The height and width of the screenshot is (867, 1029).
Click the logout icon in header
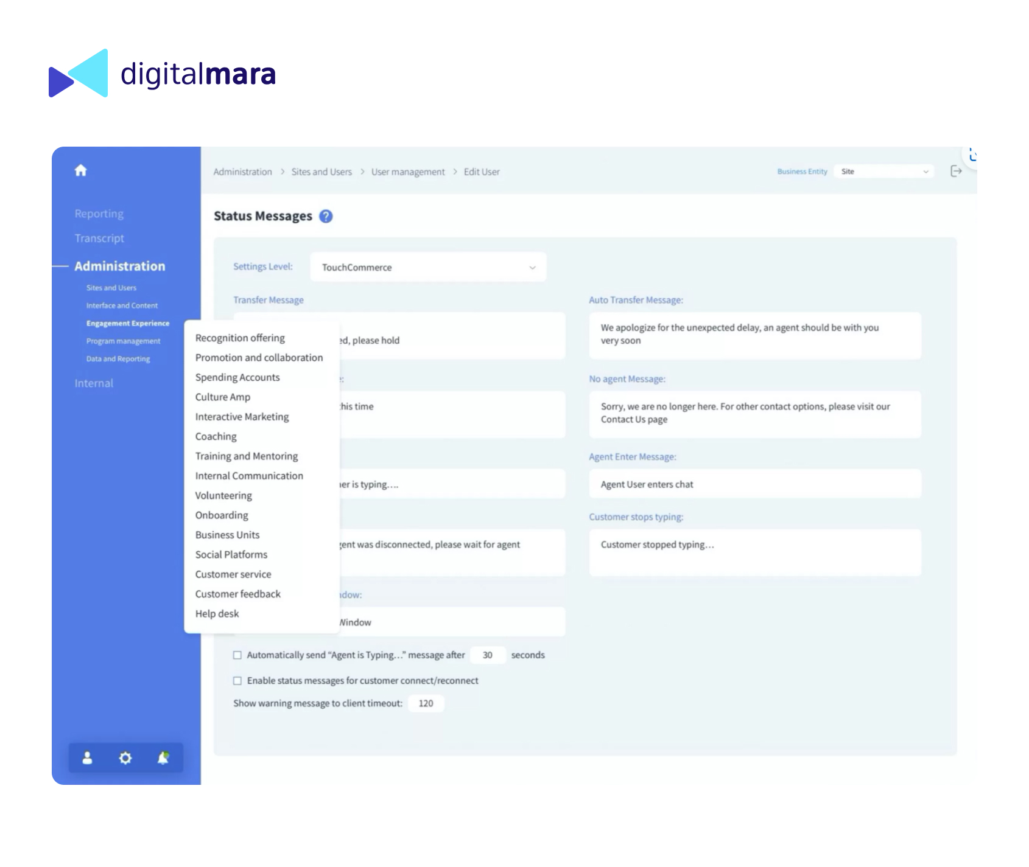(x=956, y=172)
